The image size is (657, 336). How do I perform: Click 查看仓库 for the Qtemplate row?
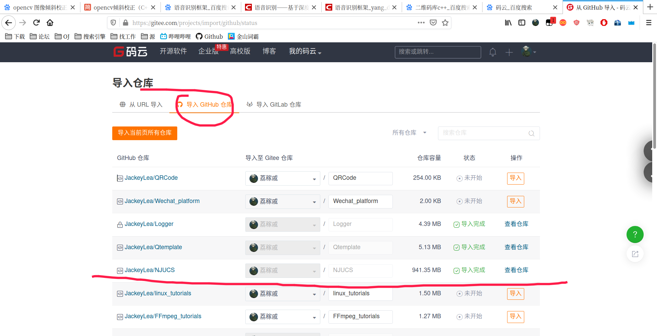pyautogui.click(x=516, y=247)
